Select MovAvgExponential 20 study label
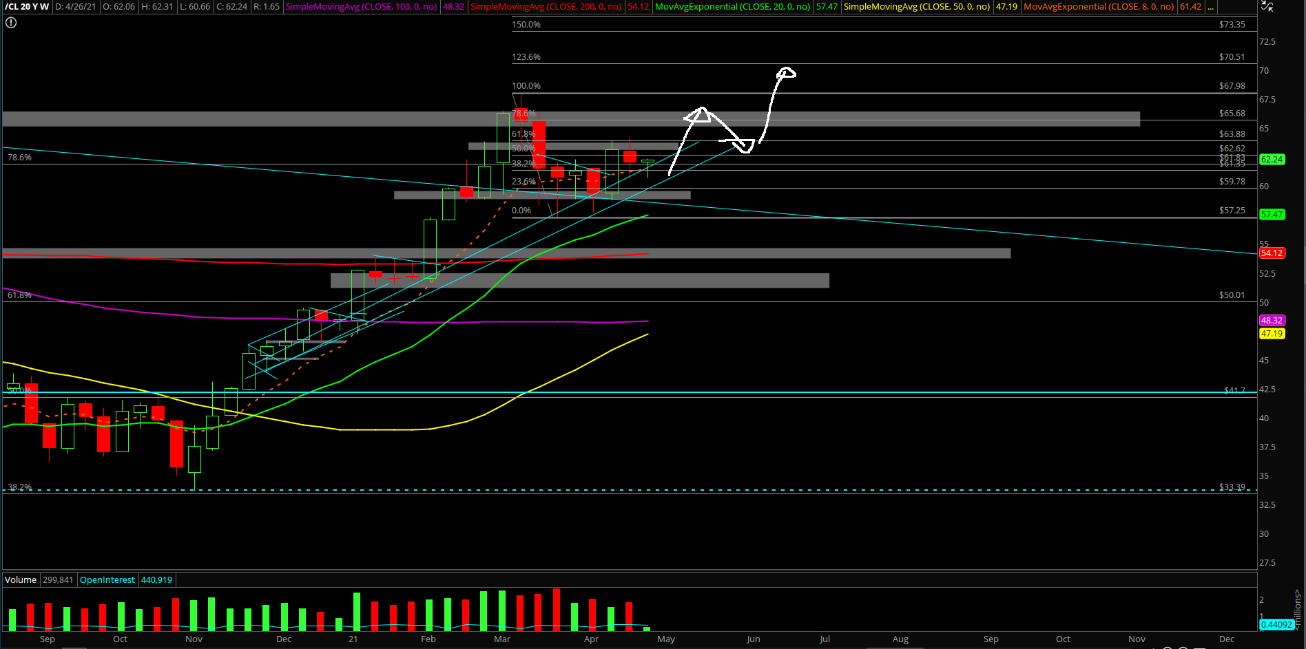Viewport: 1306px width, 649px height. click(733, 6)
